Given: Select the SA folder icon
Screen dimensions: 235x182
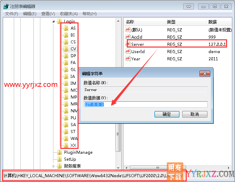Looking at the screenshot, I should (x=66, y=124).
